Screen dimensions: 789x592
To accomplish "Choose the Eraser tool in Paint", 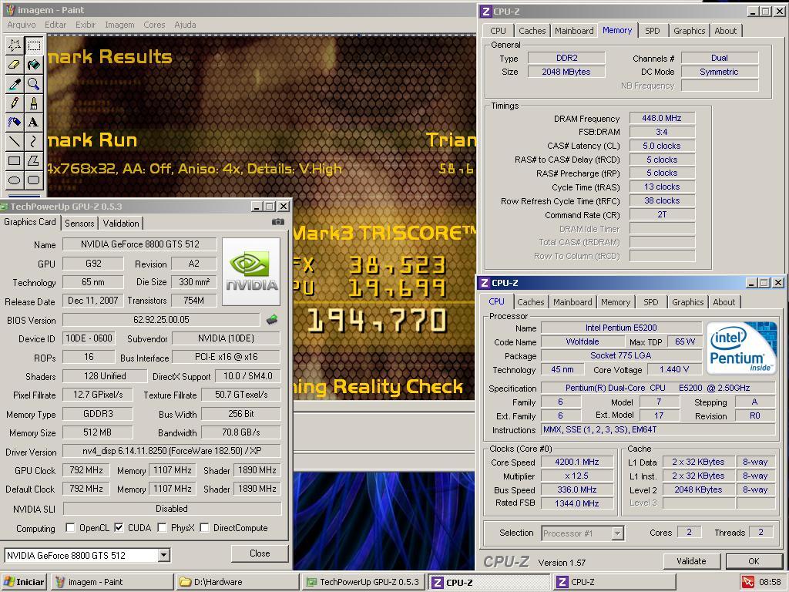I will pos(15,65).
